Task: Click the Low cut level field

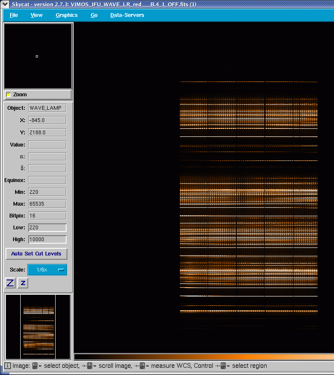Action: pyautogui.click(x=47, y=228)
